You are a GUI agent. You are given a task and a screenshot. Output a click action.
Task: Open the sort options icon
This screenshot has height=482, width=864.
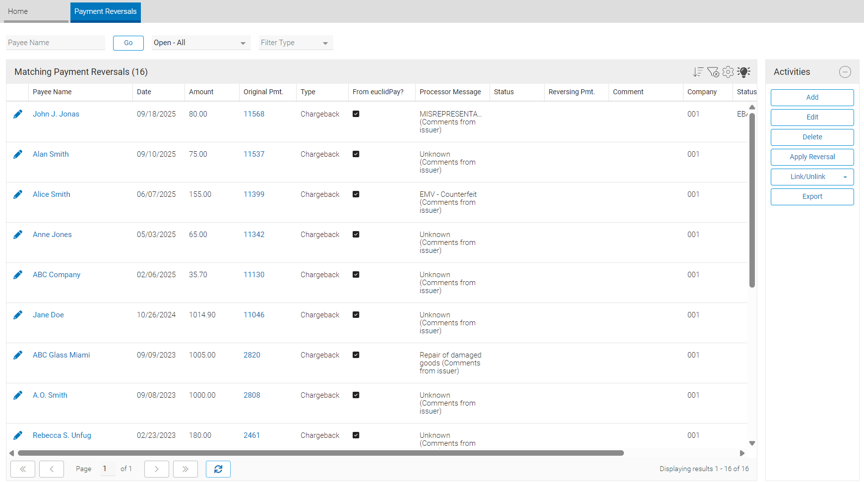[x=698, y=72]
